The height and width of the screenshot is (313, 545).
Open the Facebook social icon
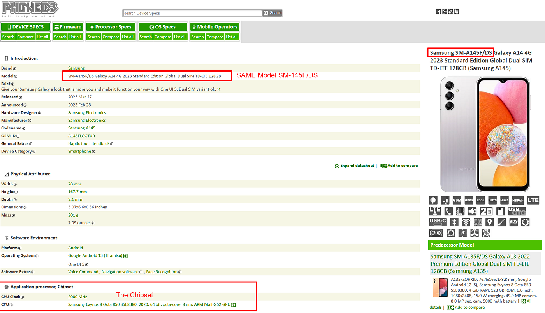[x=438, y=12]
